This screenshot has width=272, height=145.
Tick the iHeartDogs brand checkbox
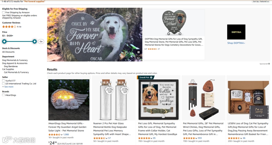coord(3,95)
